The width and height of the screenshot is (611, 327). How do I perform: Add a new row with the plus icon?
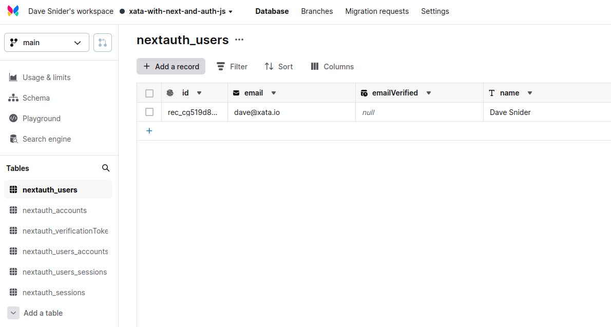(149, 131)
